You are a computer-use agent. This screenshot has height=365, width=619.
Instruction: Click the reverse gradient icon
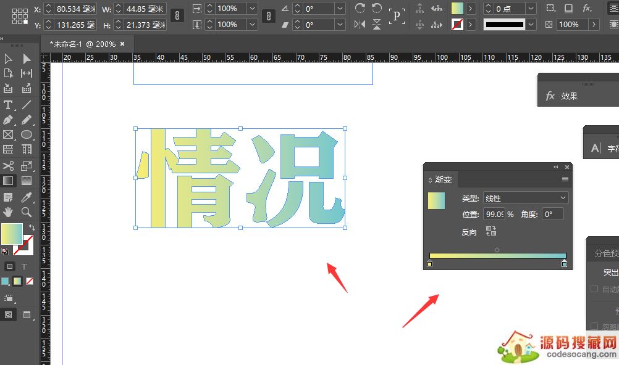pyautogui.click(x=491, y=231)
